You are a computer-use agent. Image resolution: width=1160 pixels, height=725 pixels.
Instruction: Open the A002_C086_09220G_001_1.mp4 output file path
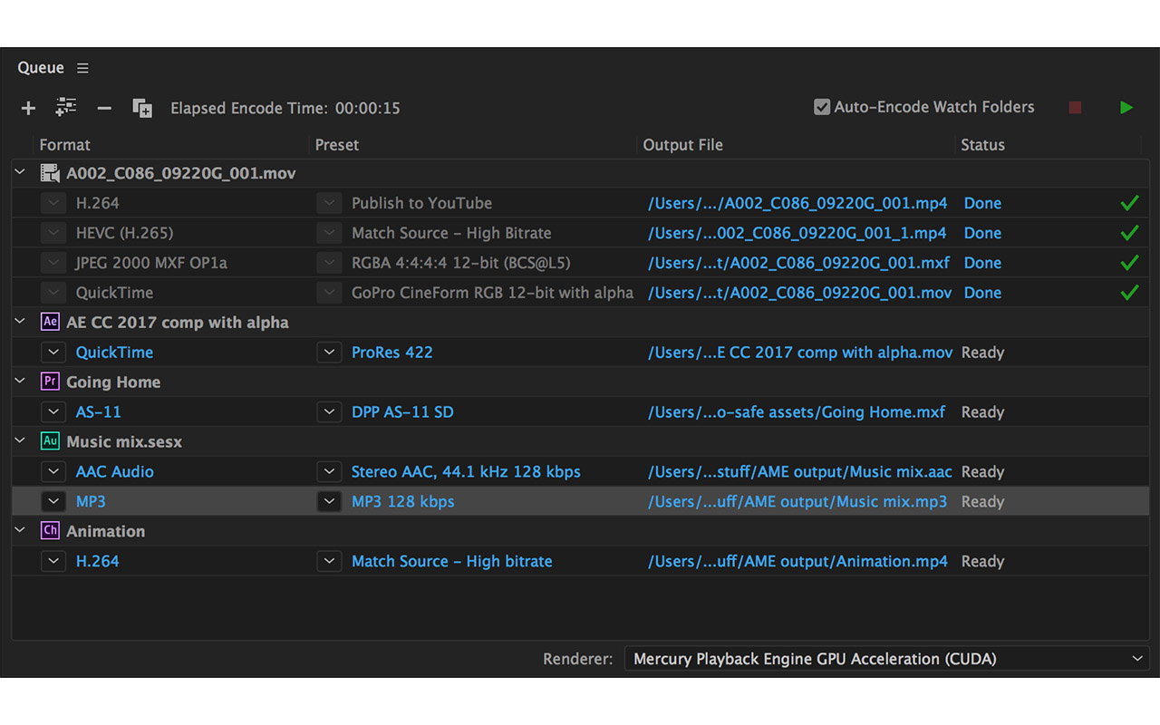tap(797, 233)
